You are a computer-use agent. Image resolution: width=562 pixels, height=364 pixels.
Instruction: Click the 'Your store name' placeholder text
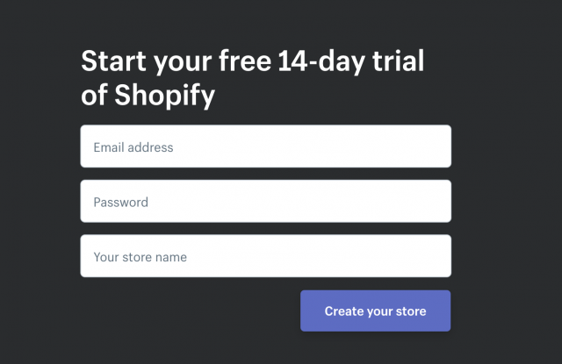(x=140, y=257)
